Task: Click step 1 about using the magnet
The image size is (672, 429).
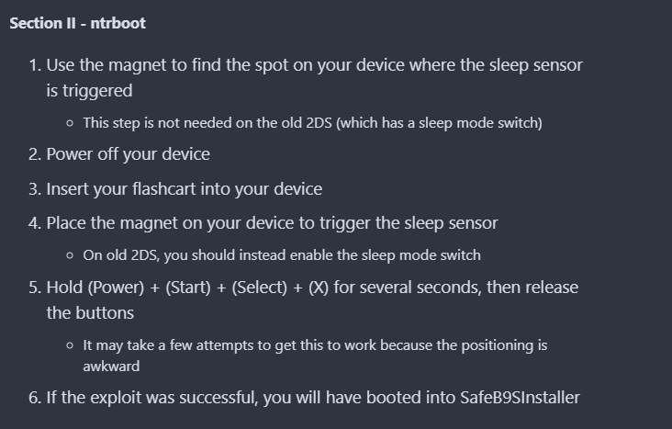Action: (315, 78)
